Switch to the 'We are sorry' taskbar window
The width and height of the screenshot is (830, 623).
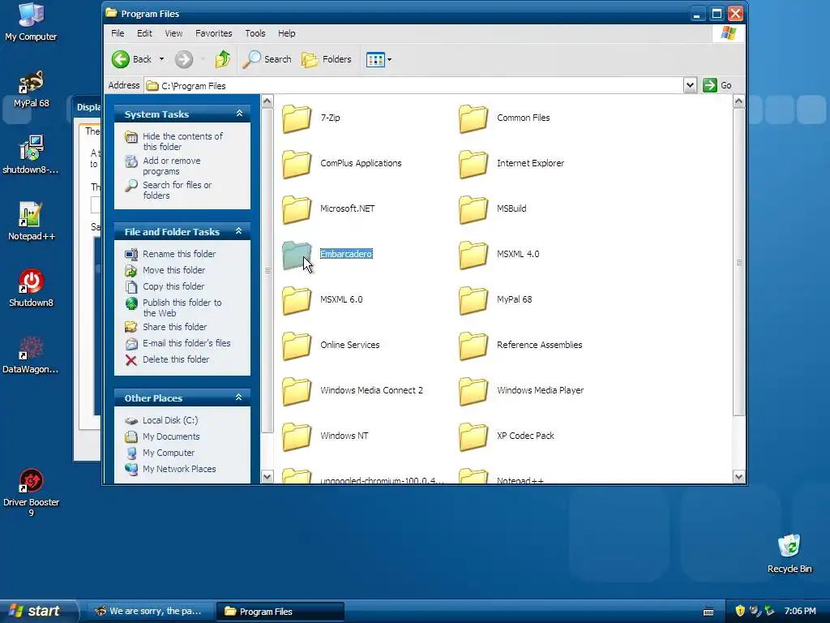pyautogui.click(x=149, y=612)
